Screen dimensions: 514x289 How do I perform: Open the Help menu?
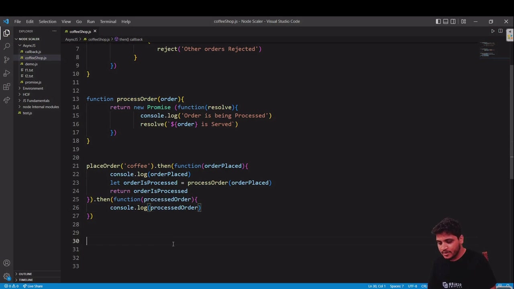point(126,21)
